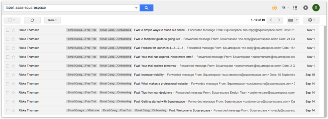Open the notifications bell icon
This screenshot has width=328, height=119.
click(306, 8)
